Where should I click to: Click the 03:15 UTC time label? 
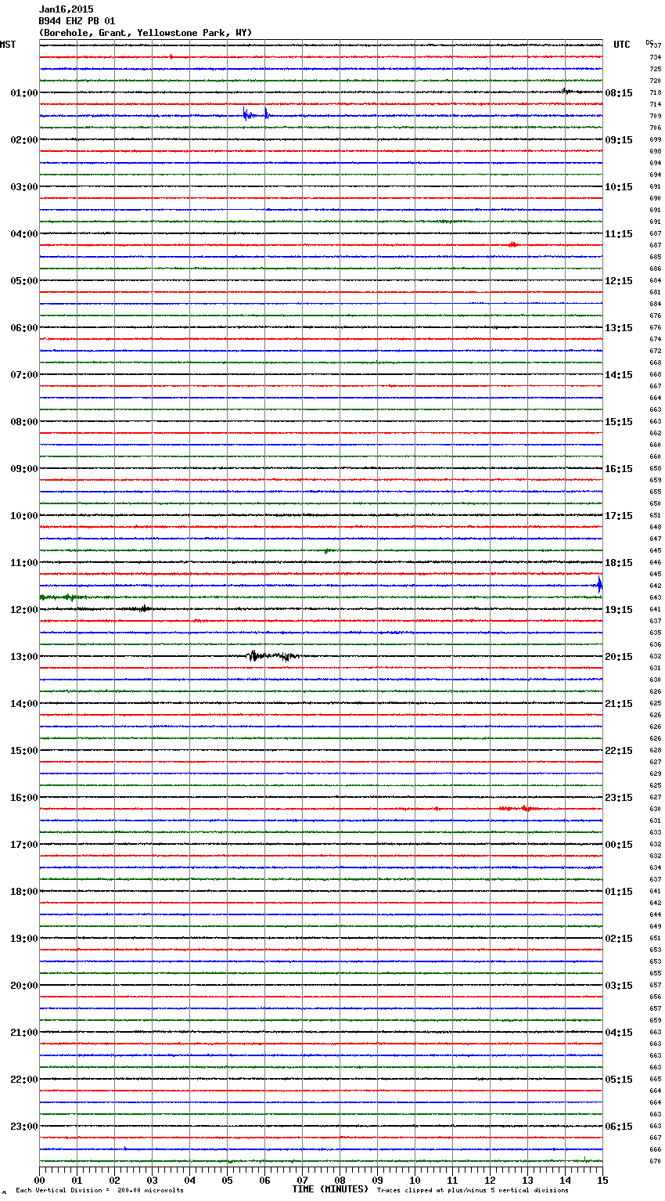pos(619,986)
